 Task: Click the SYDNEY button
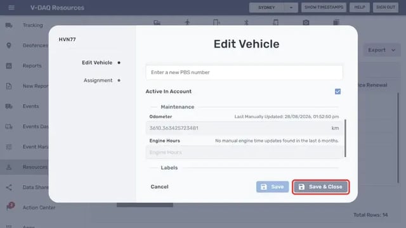point(266,8)
